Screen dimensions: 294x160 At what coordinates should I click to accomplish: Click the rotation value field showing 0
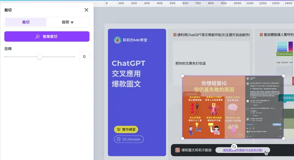[84, 57]
